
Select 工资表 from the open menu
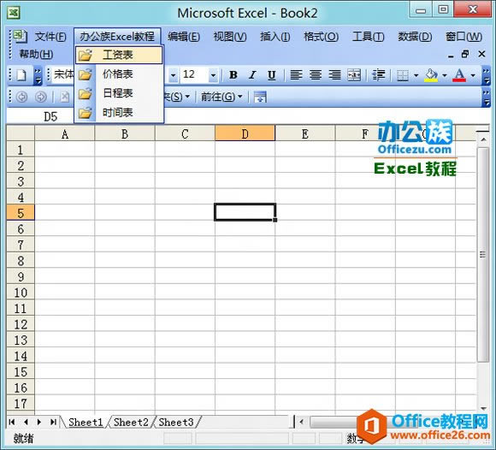point(119,55)
